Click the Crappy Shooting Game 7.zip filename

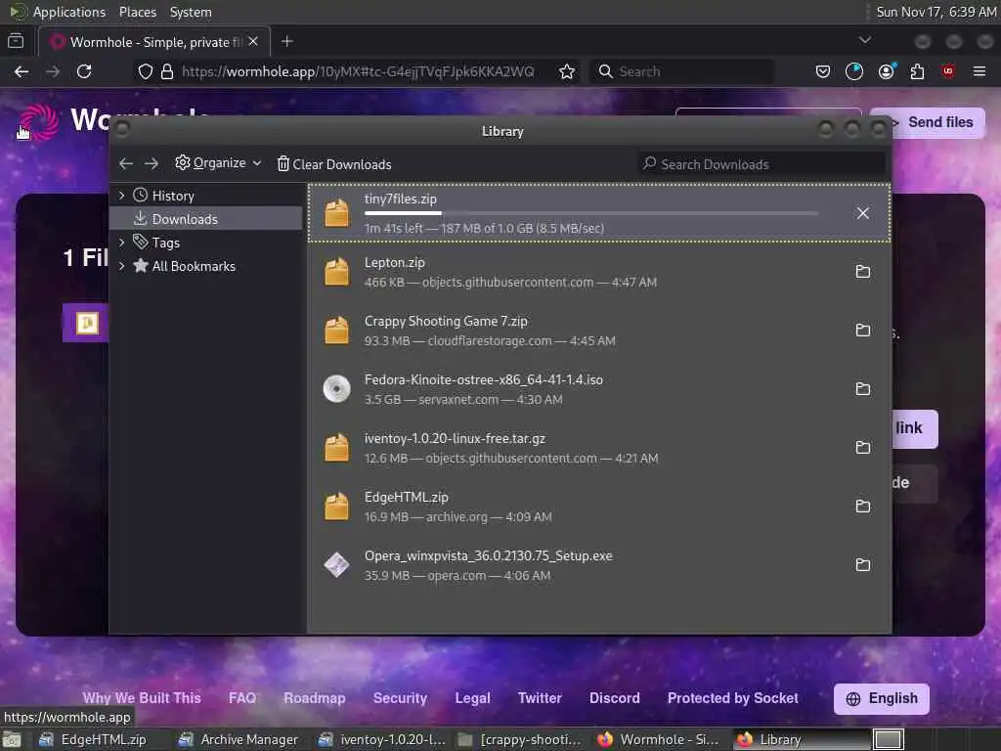click(x=446, y=321)
